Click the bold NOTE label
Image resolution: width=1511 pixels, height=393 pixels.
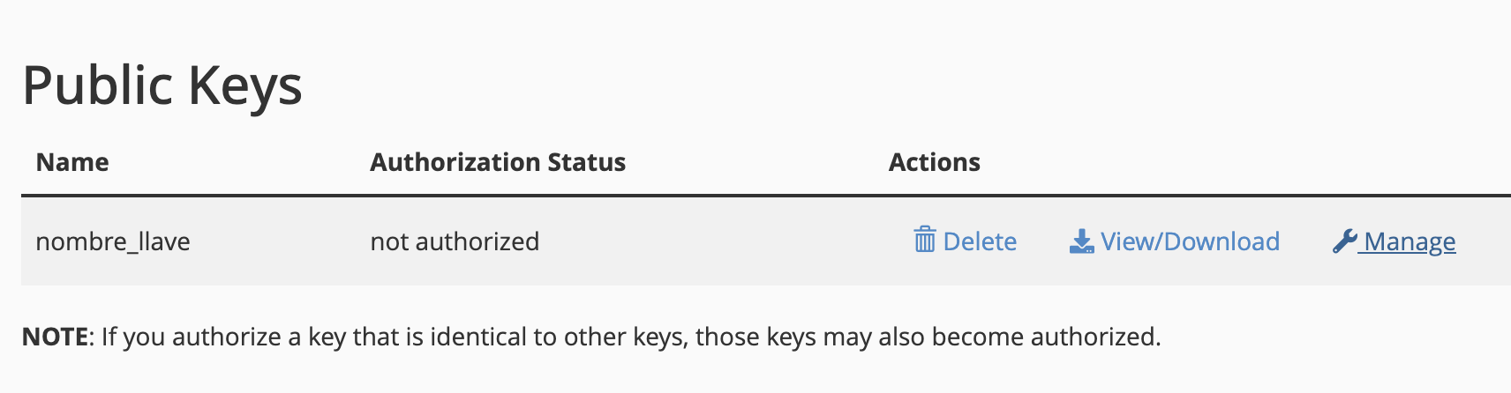click(x=55, y=337)
